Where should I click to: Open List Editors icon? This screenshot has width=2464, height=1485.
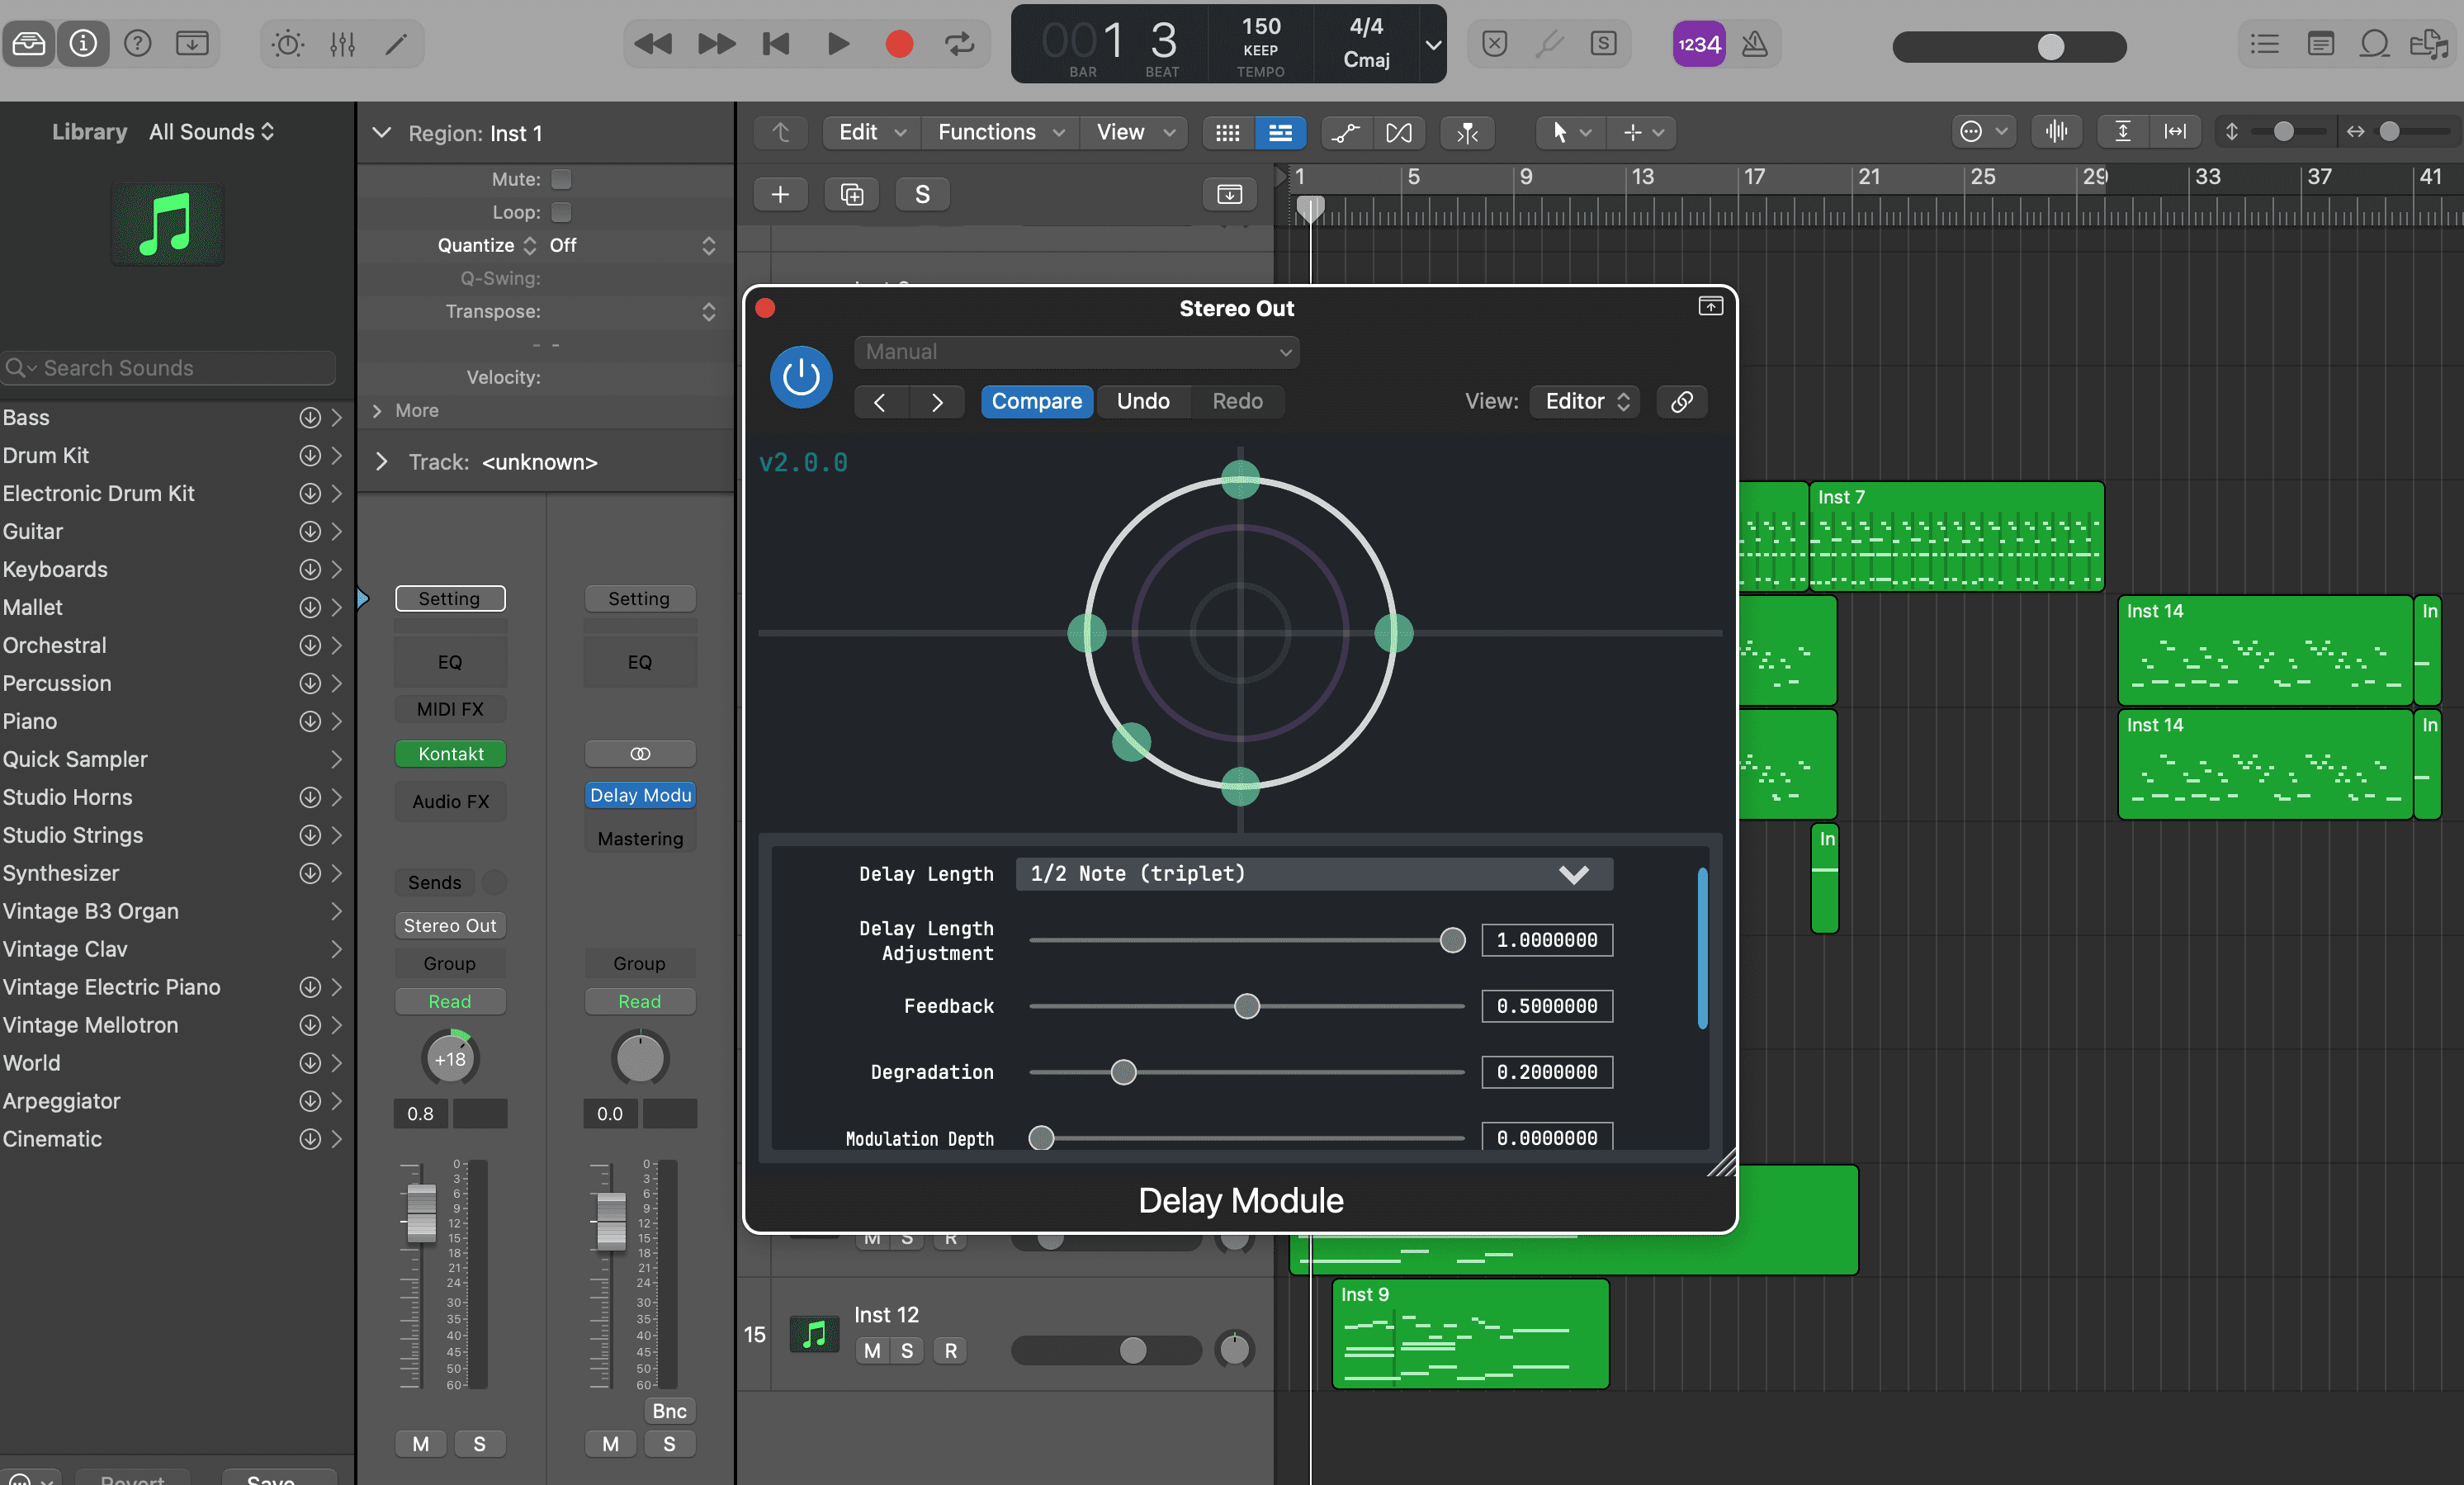[2264, 44]
